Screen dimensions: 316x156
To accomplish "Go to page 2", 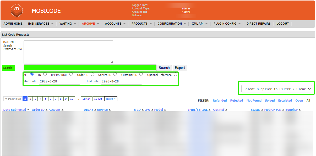I will 30,99.
